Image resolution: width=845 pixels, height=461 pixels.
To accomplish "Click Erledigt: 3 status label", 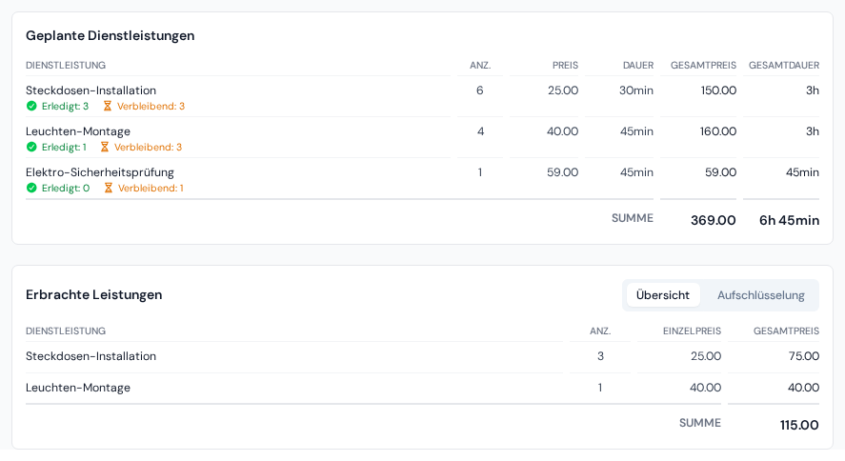I will [65, 106].
